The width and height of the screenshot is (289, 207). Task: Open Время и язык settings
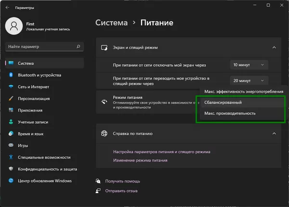point(31,134)
